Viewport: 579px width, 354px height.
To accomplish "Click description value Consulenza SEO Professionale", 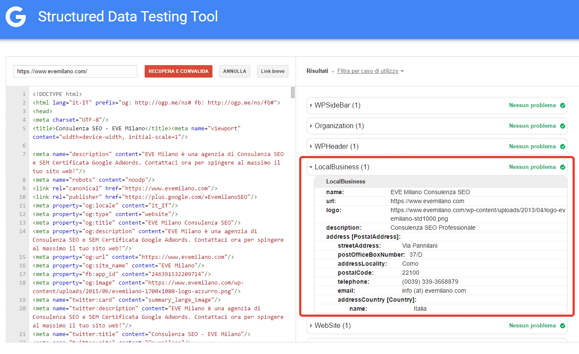I will pyautogui.click(x=433, y=228).
